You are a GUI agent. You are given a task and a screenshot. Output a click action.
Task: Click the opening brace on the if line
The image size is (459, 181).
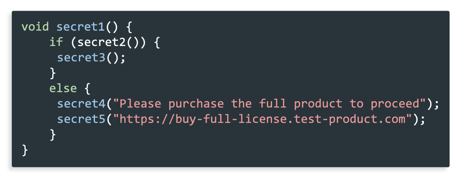click(157, 43)
